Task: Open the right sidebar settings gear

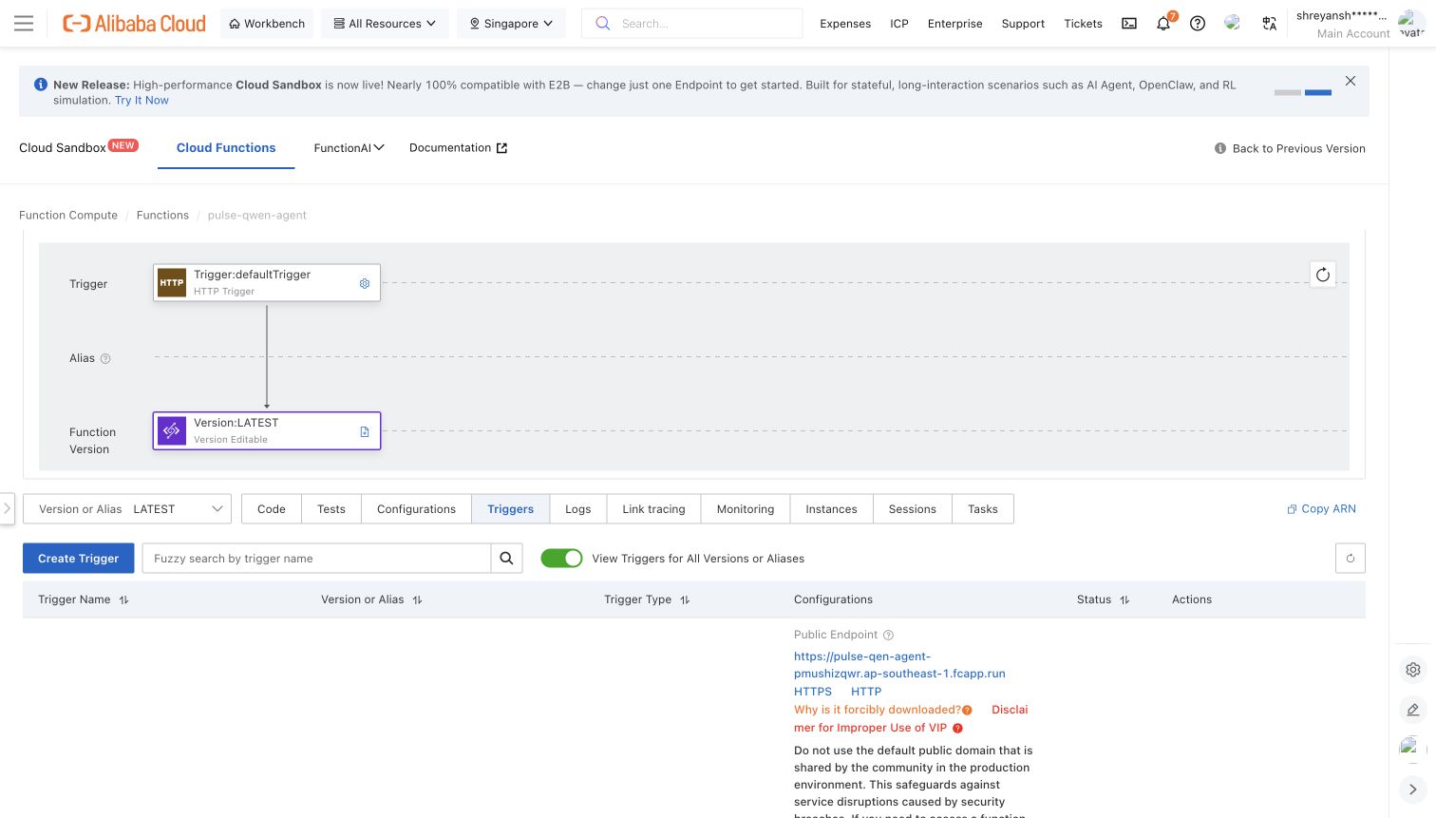Action: pyautogui.click(x=1413, y=670)
